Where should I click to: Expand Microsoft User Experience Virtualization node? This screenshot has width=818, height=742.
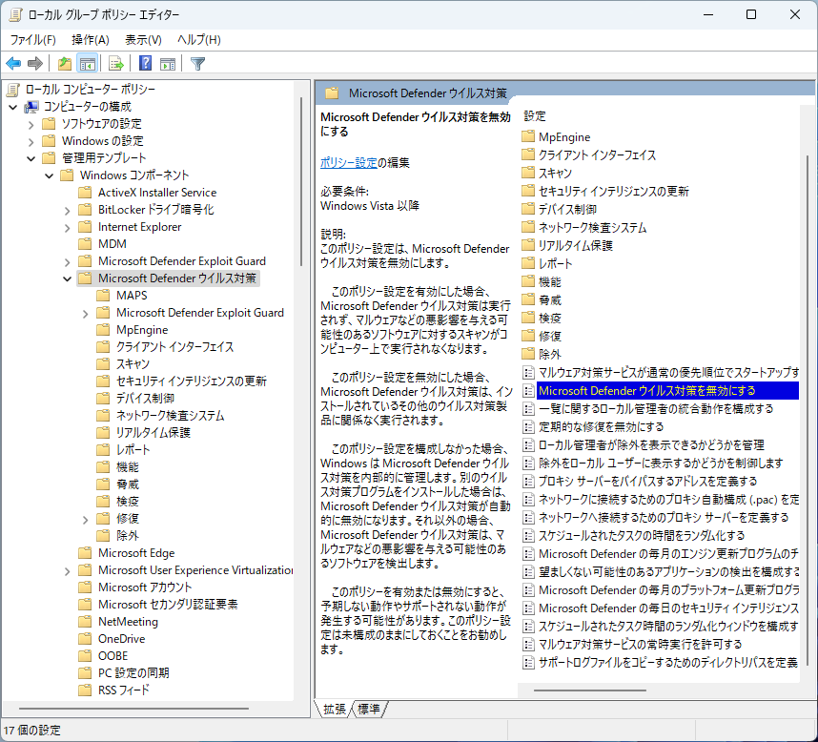pyautogui.click(x=68, y=571)
